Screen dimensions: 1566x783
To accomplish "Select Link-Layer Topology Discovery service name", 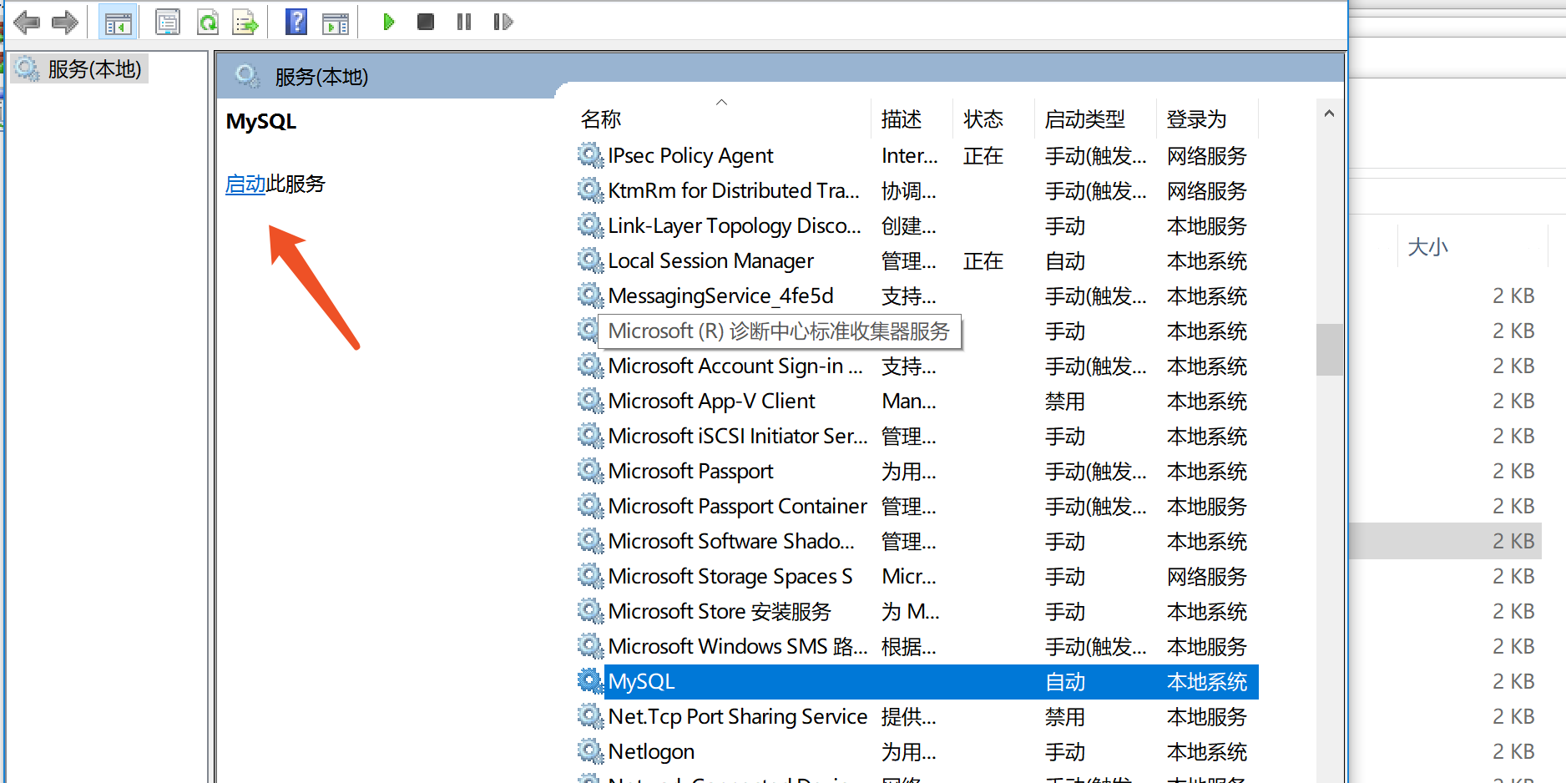I will (735, 226).
